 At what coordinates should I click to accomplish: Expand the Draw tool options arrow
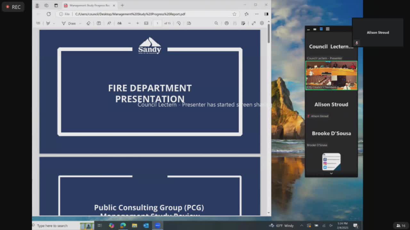[80, 23]
